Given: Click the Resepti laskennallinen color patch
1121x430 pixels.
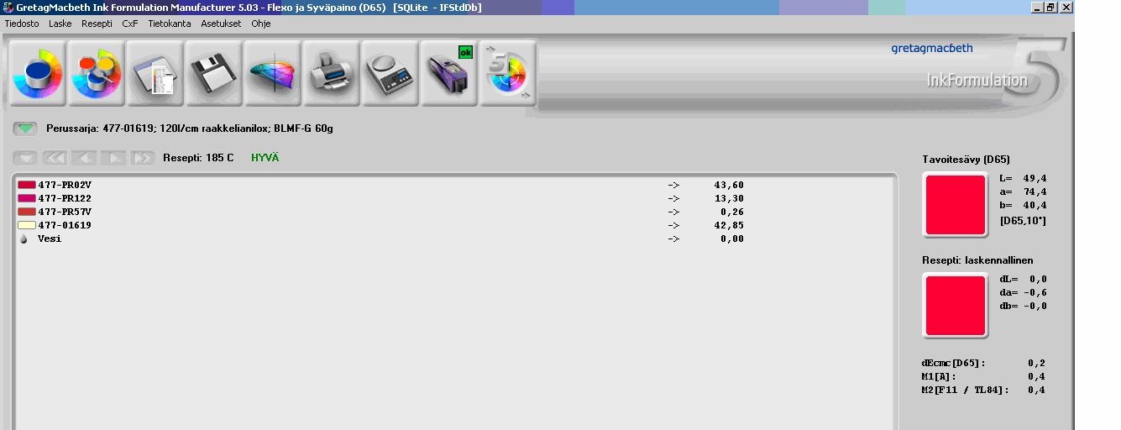Looking at the screenshot, I should click(956, 306).
